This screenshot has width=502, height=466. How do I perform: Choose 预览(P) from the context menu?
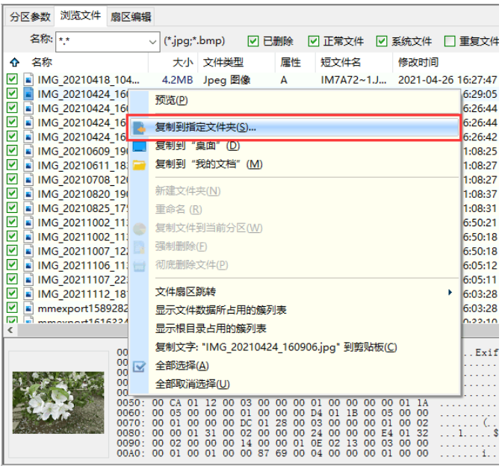[x=171, y=99]
